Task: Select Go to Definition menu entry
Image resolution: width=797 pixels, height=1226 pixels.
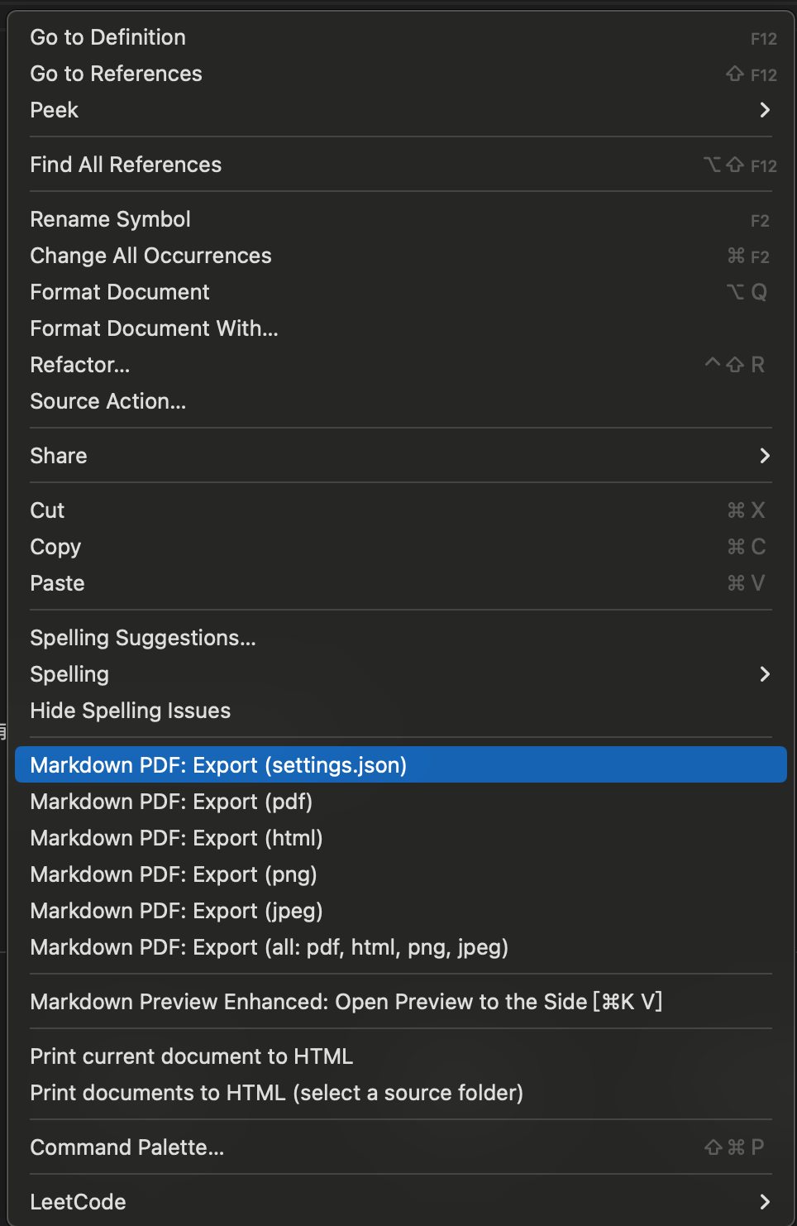Action: 107,37
